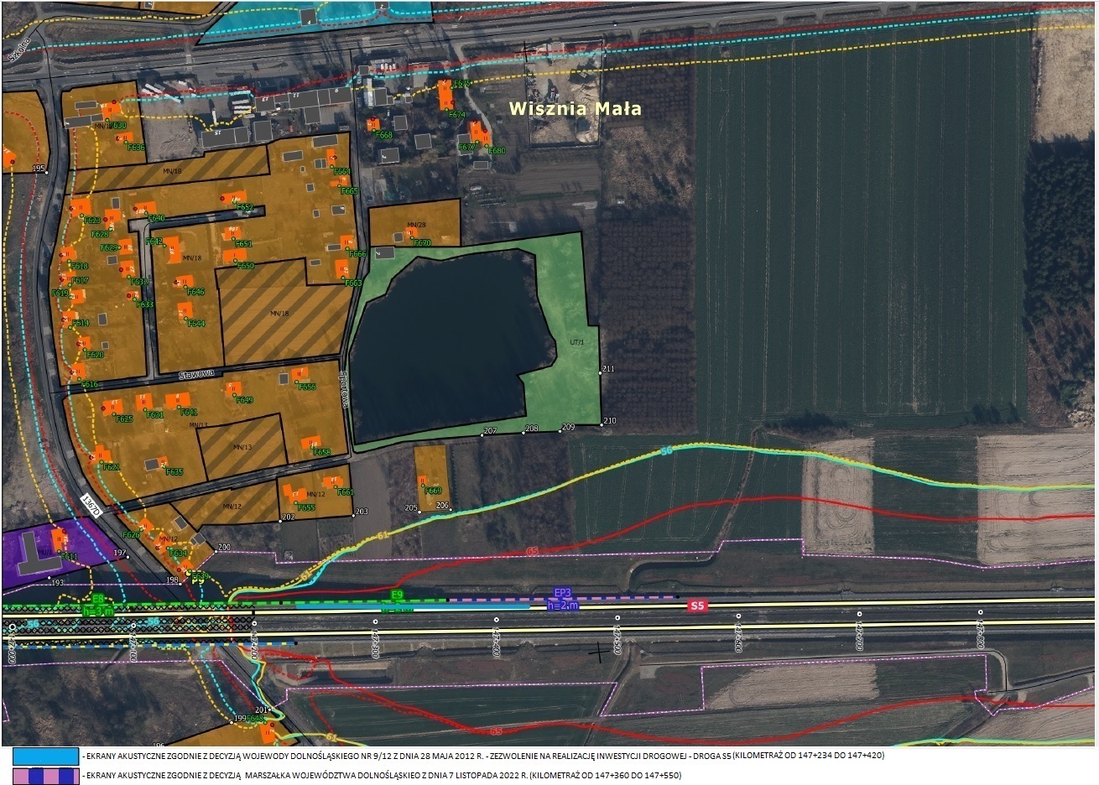Select the building marked F668
This screenshot has width=1099, height=785.
(x=374, y=125)
